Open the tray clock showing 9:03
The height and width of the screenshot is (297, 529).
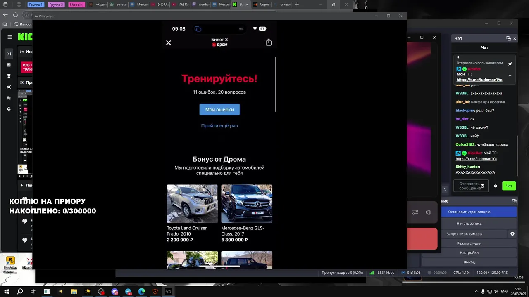[x=518, y=291]
